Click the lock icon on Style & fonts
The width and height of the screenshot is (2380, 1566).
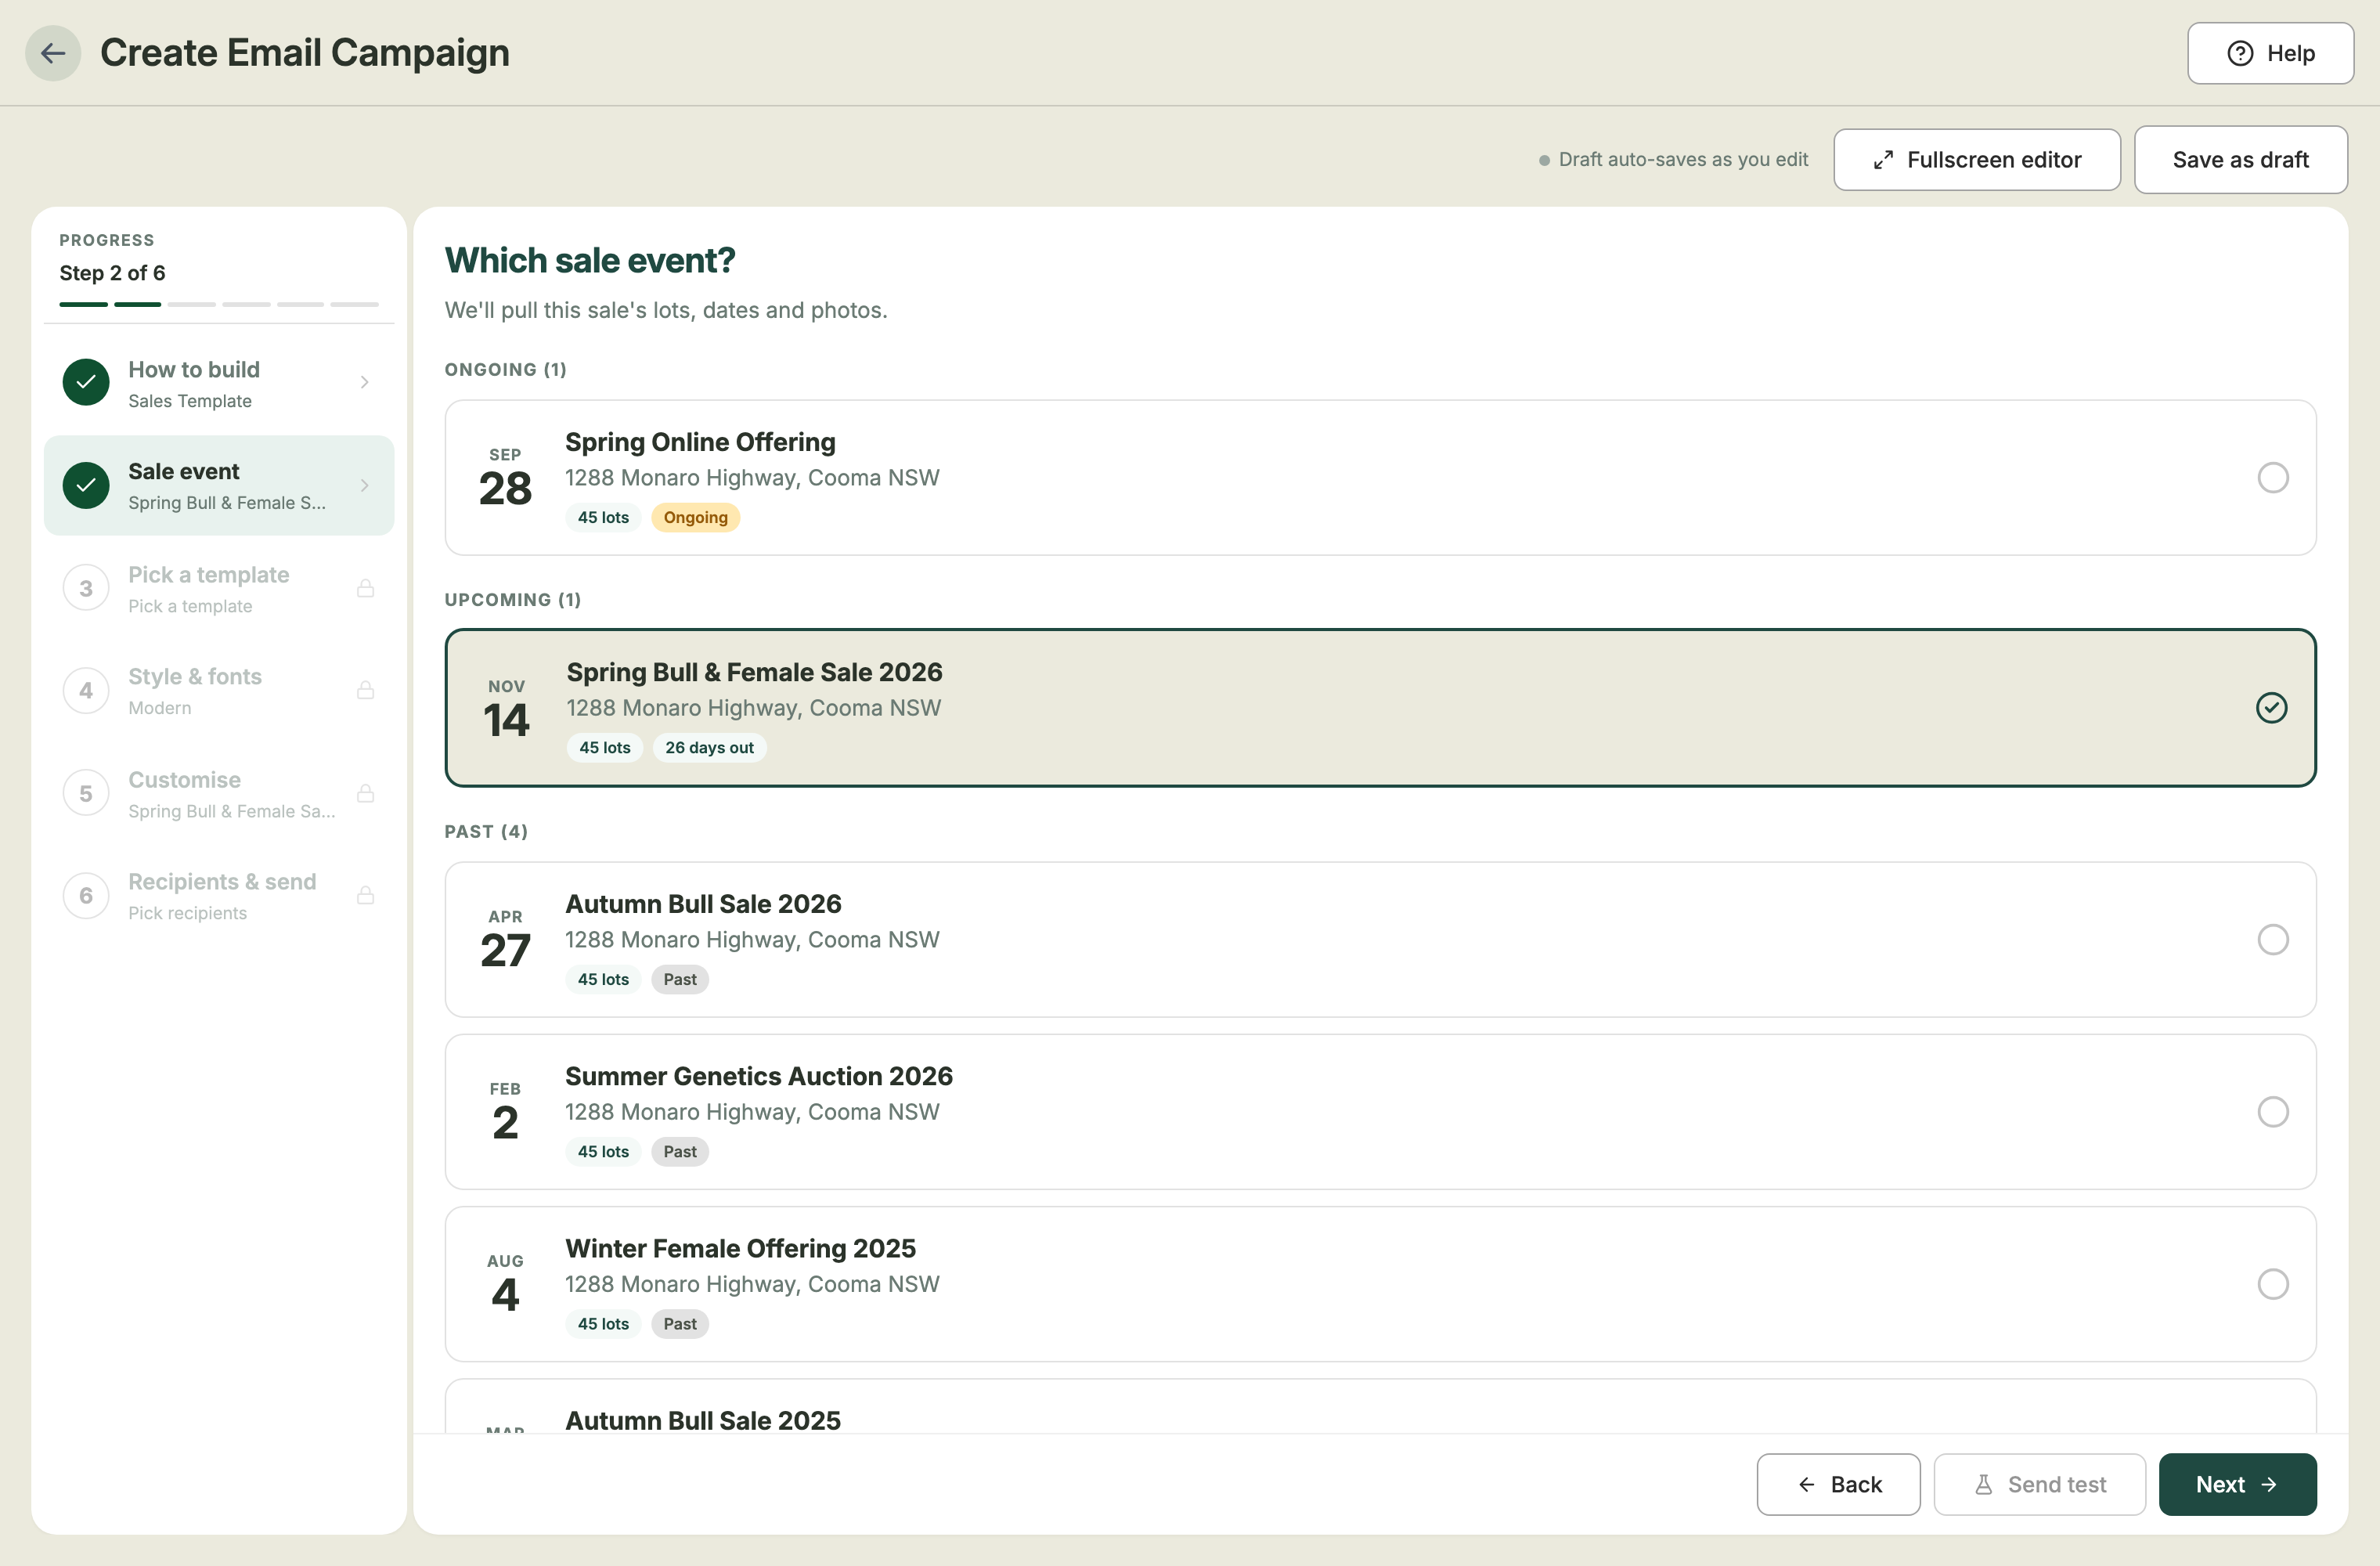tap(366, 690)
